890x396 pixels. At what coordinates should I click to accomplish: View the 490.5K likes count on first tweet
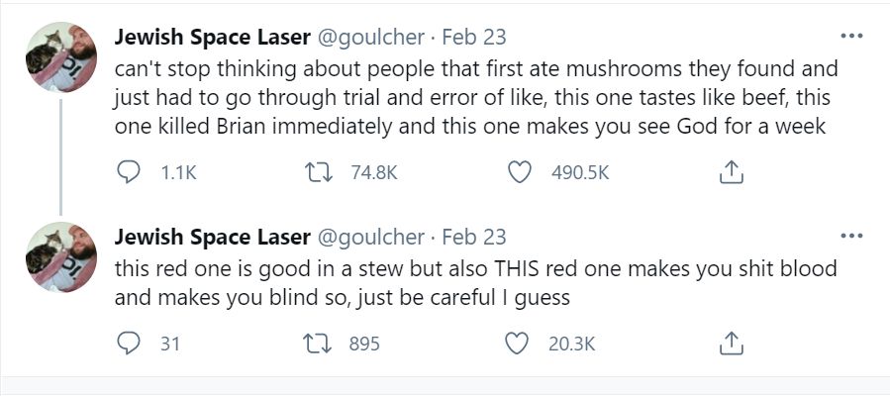coord(580,172)
